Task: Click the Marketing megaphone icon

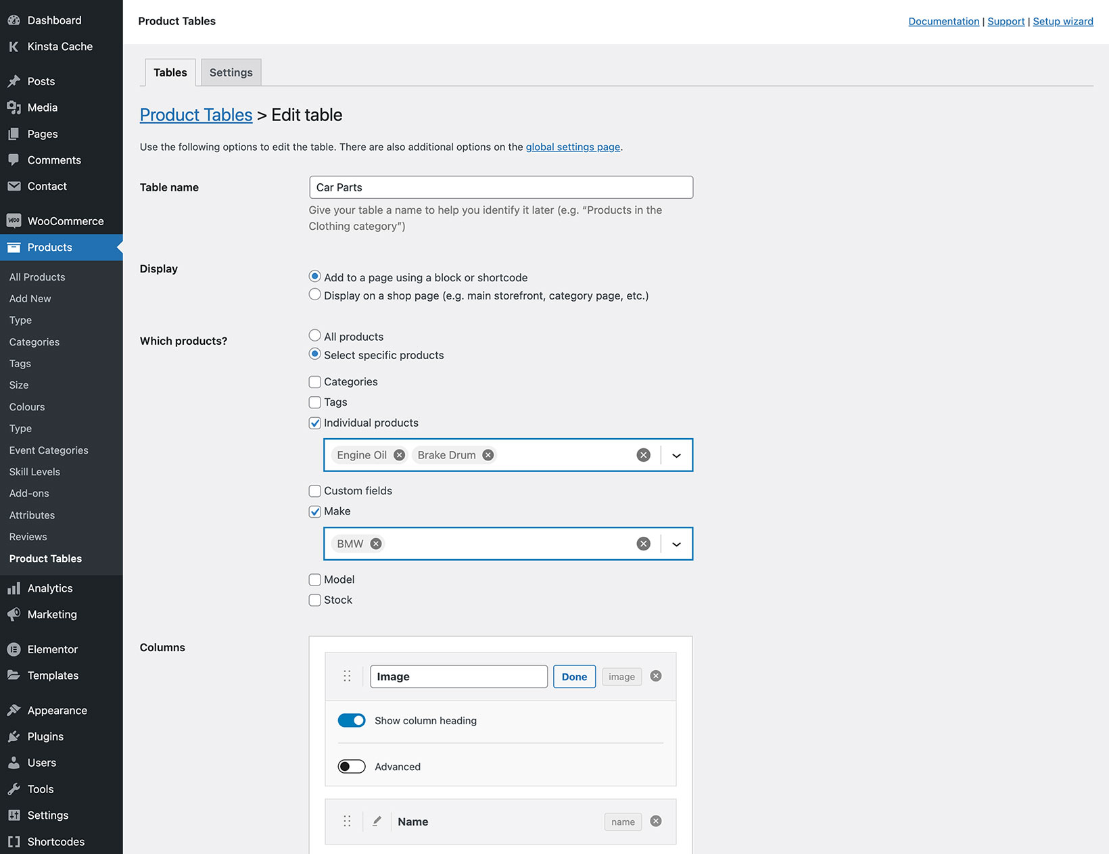Action: 14,614
